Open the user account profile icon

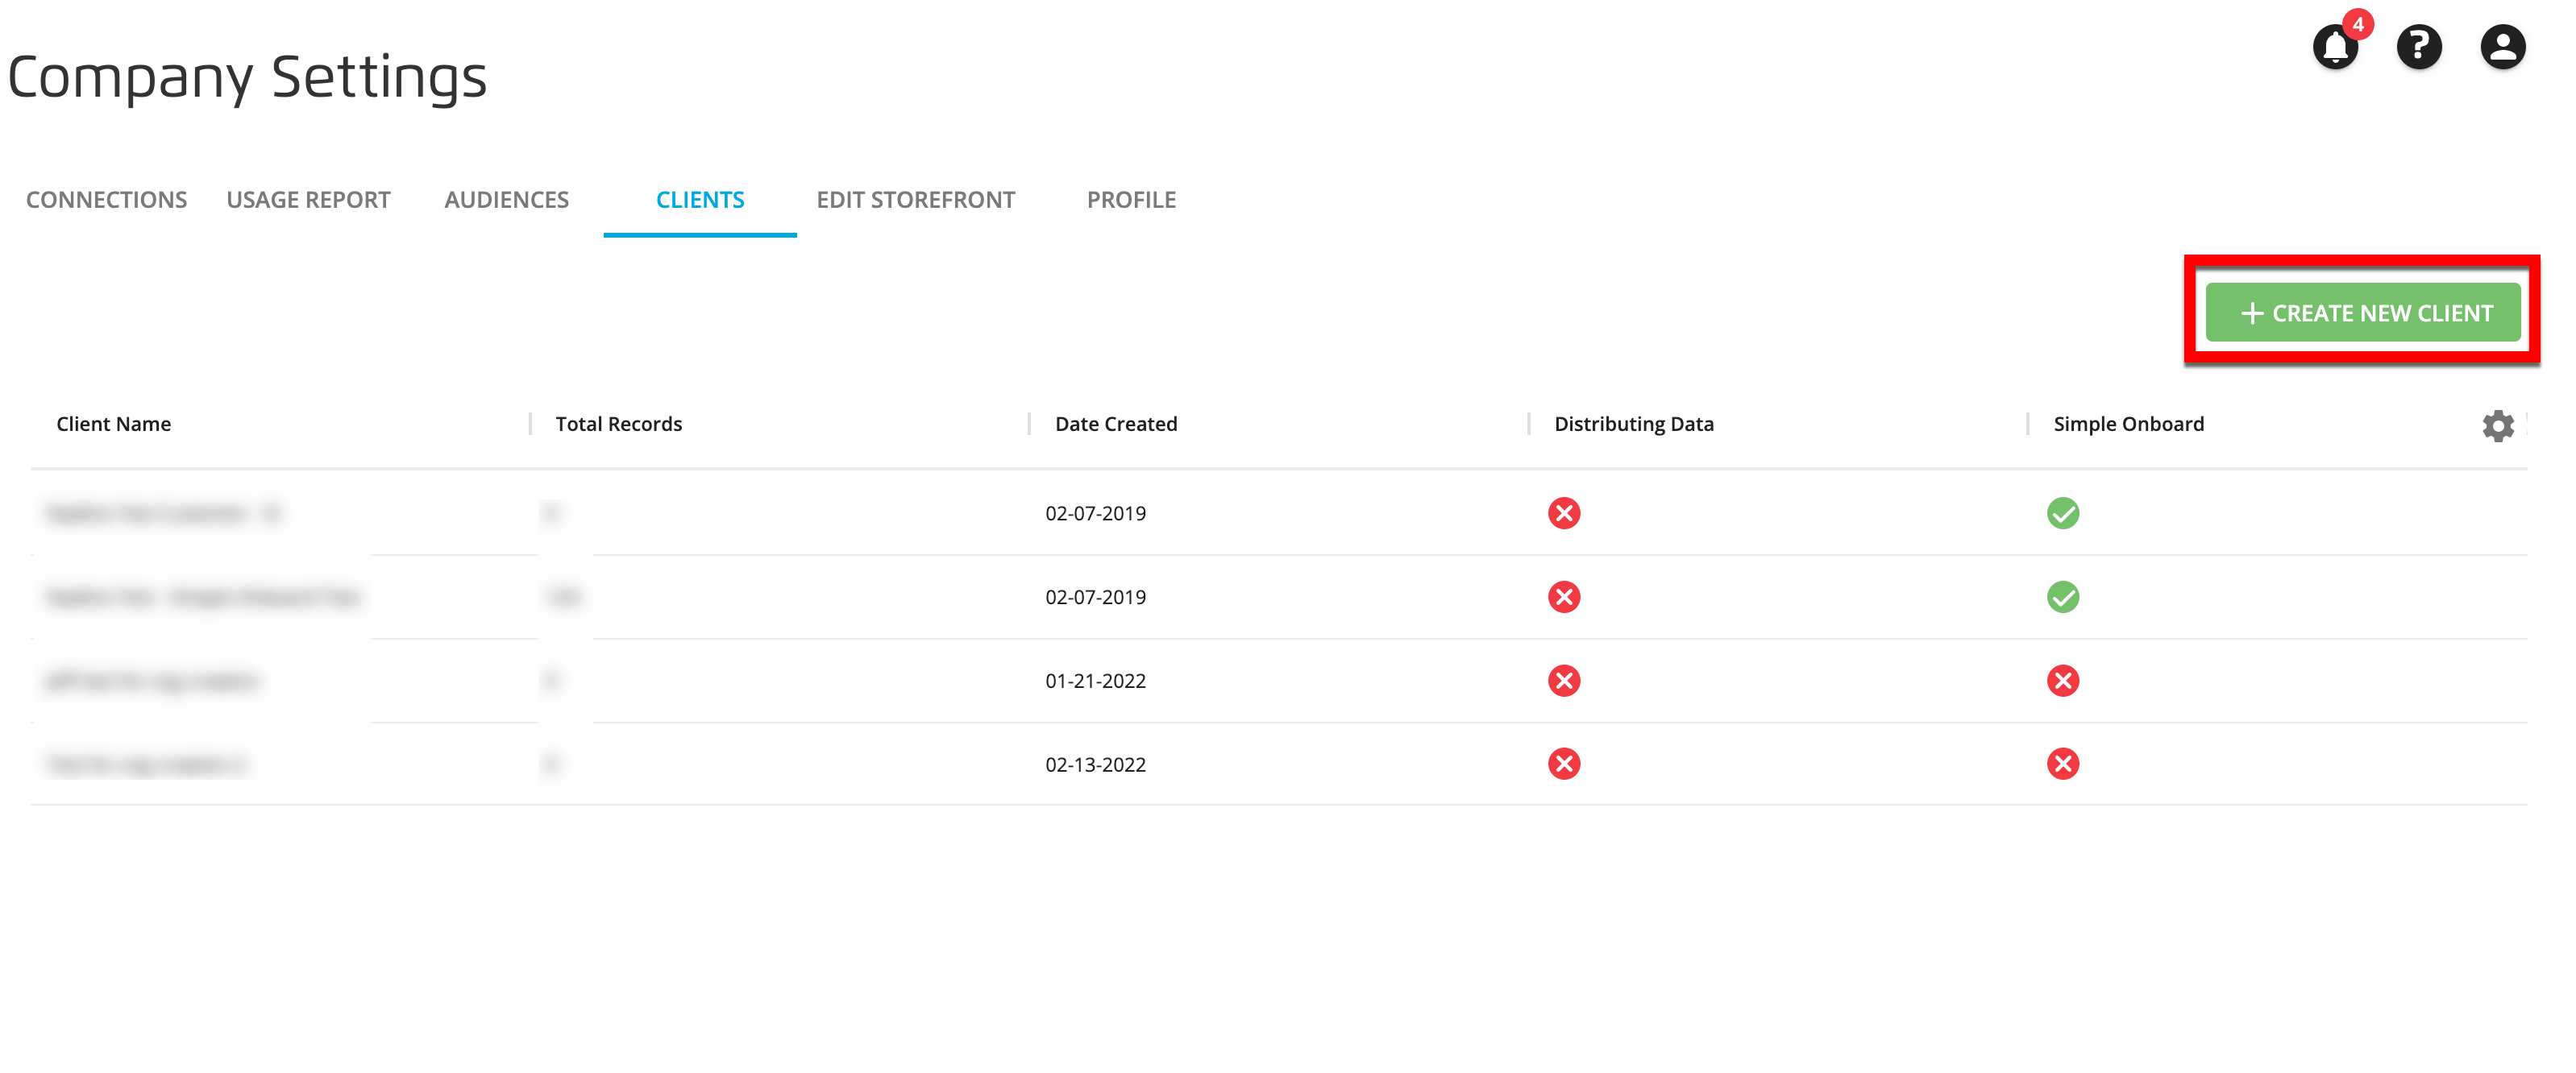(x=2502, y=47)
